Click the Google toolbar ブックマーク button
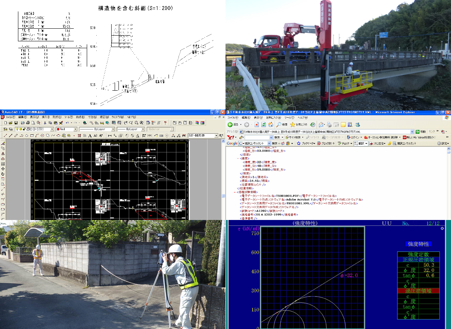 coord(306,143)
